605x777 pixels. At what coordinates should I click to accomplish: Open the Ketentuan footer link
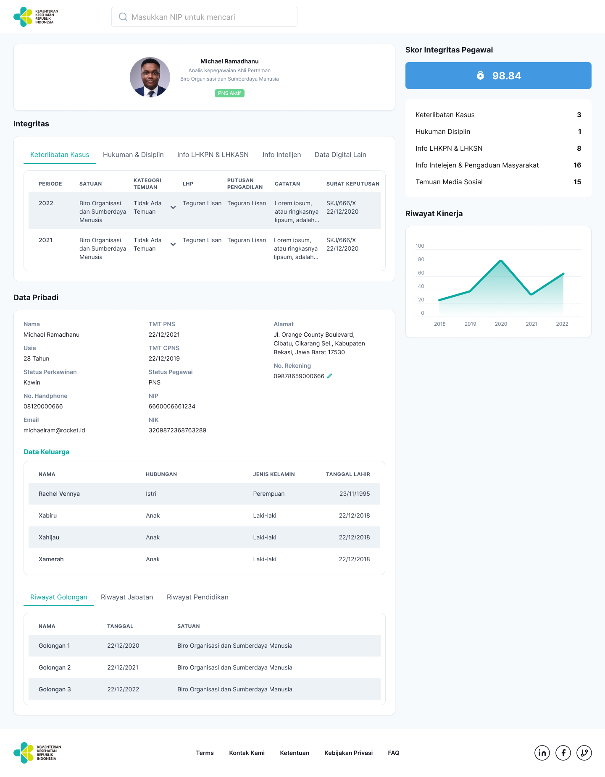click(295, 753)
